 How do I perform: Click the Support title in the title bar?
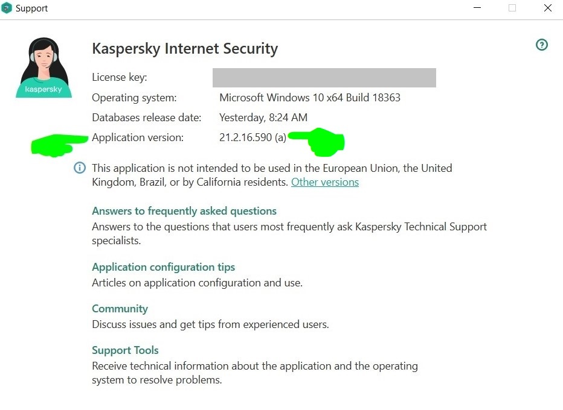[x=31, y=8]
